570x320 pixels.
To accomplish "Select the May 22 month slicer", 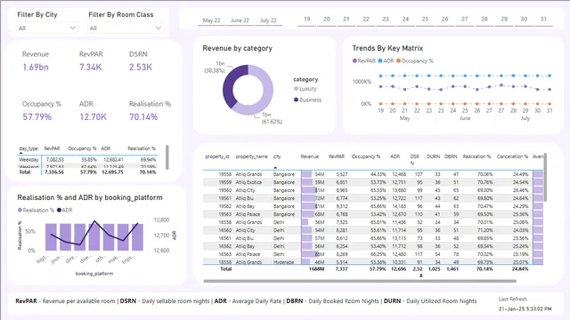I will (211, 20).
